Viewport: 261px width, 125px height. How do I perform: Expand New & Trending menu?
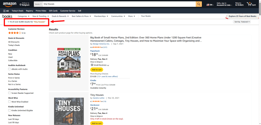click(41, 16)
